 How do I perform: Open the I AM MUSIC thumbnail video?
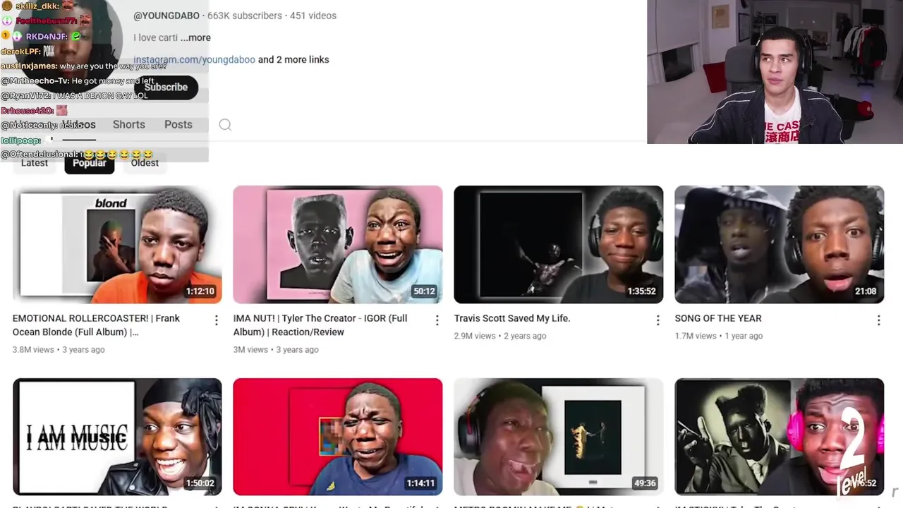click(117, 437)
